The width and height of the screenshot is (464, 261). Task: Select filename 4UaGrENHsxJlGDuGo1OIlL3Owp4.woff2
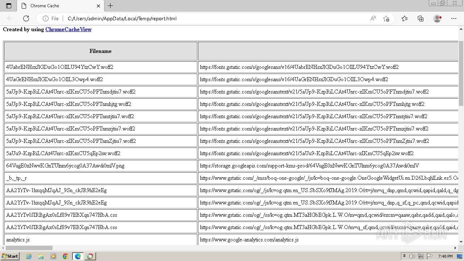point(54,79)
